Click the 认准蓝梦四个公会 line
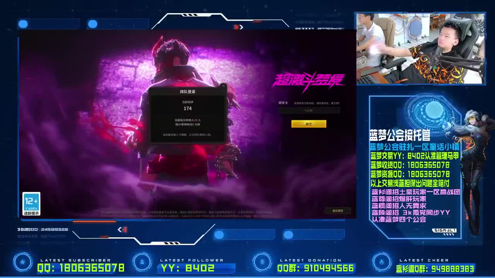The image size is (495, 278). point(399,219)
